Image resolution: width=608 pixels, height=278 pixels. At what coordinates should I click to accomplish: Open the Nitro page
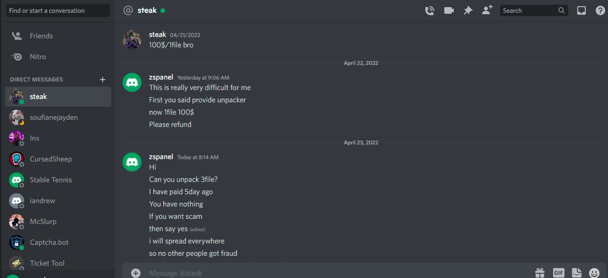coord(38,57)
